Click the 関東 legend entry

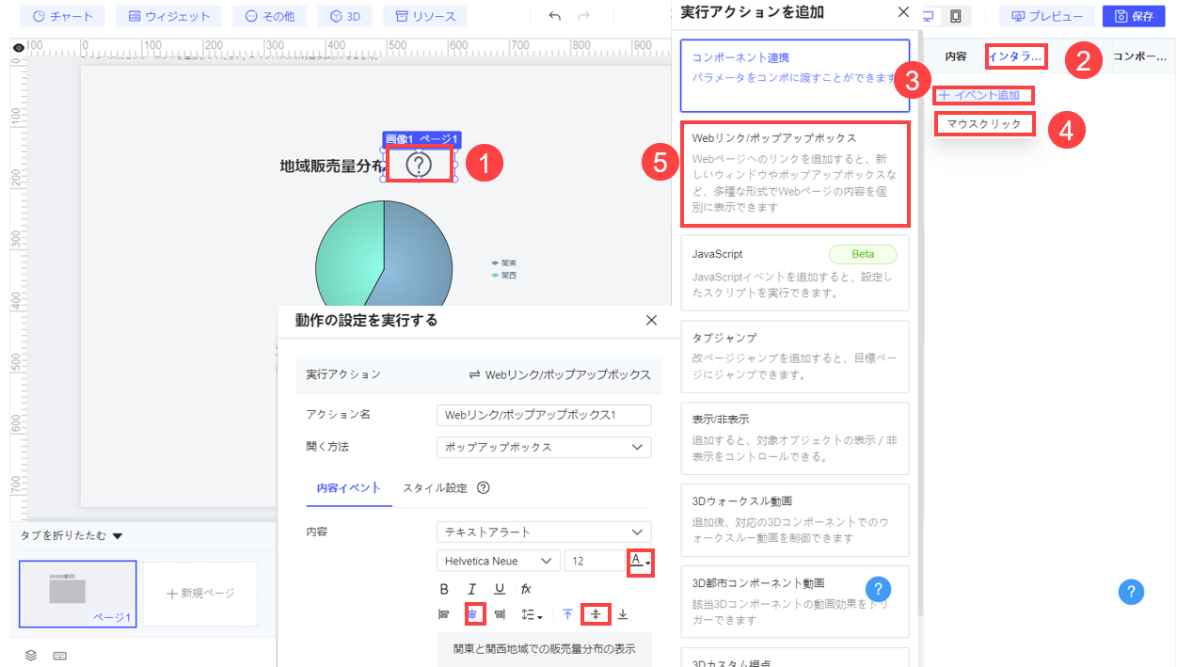coord(504,263)
